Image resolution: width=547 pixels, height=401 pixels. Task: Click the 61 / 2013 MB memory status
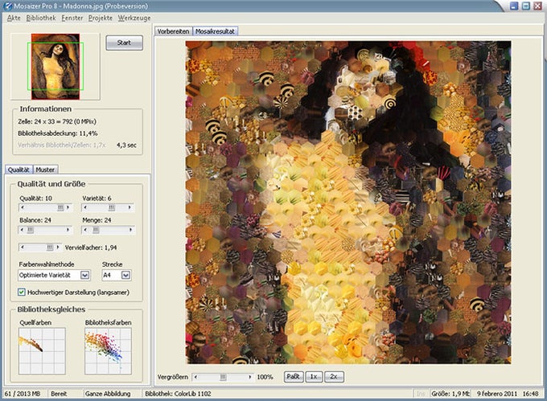click(23, 394)
